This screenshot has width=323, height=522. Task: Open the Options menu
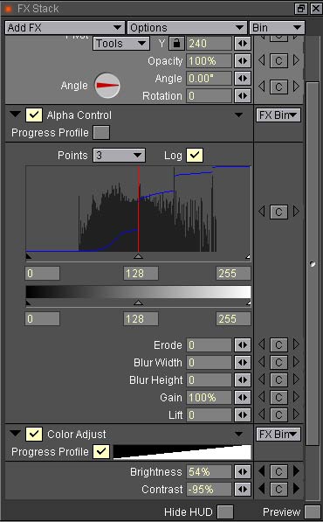pyautogui.click(x=187, y=28)
